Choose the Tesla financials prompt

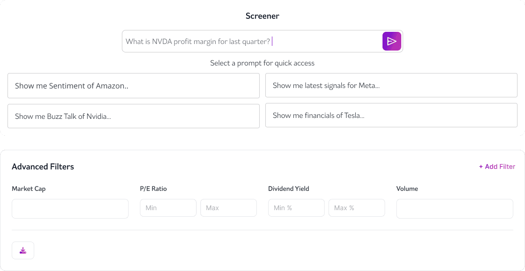point(391,115)
